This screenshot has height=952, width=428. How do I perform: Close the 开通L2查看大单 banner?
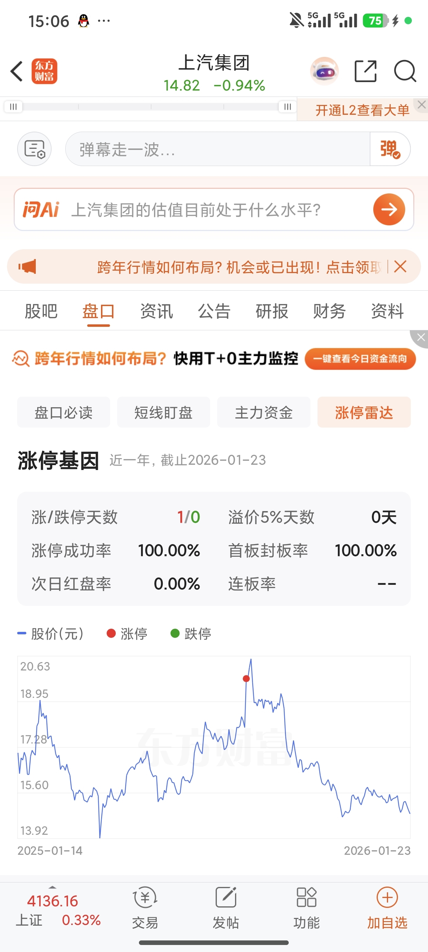(422, 105)
